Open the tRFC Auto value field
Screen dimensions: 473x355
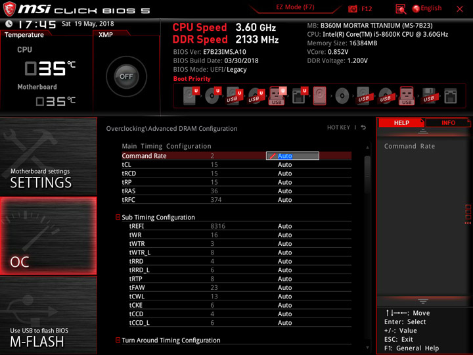[284, 200]
